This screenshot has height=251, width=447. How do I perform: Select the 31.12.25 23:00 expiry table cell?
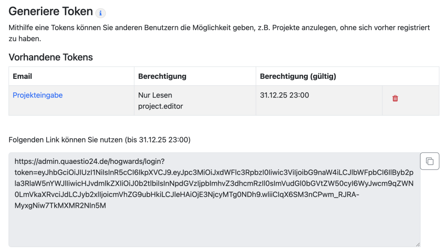tap(284, 95)
